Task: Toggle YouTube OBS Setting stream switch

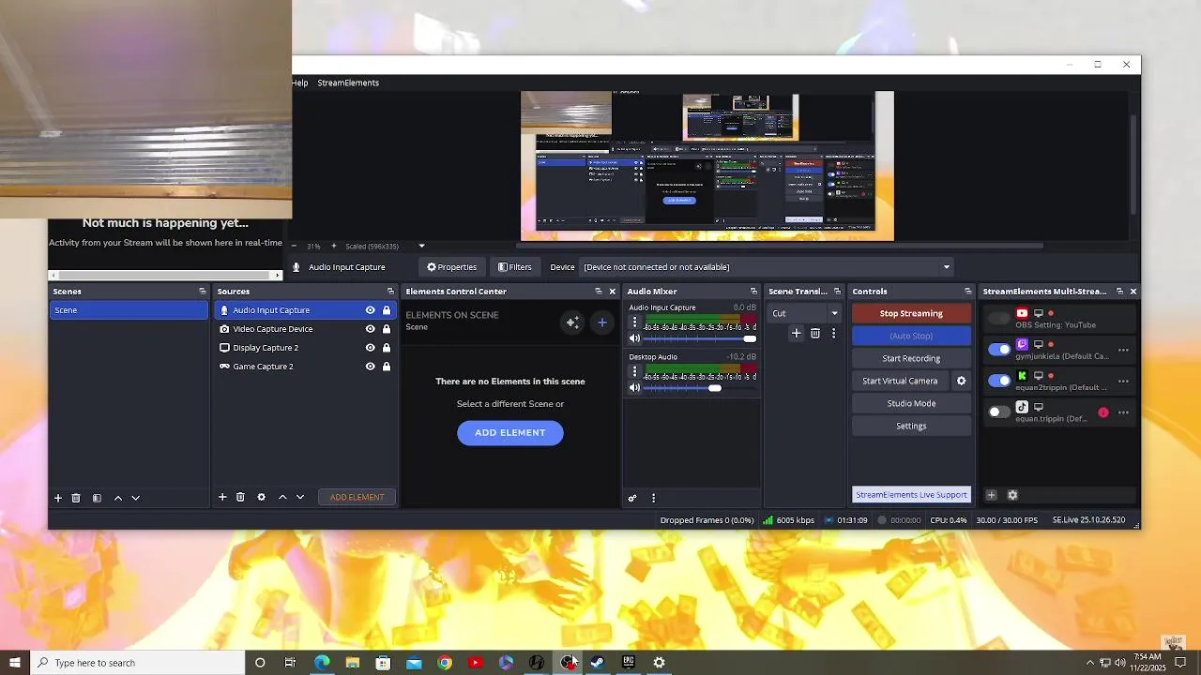Action: pos(999,319)
